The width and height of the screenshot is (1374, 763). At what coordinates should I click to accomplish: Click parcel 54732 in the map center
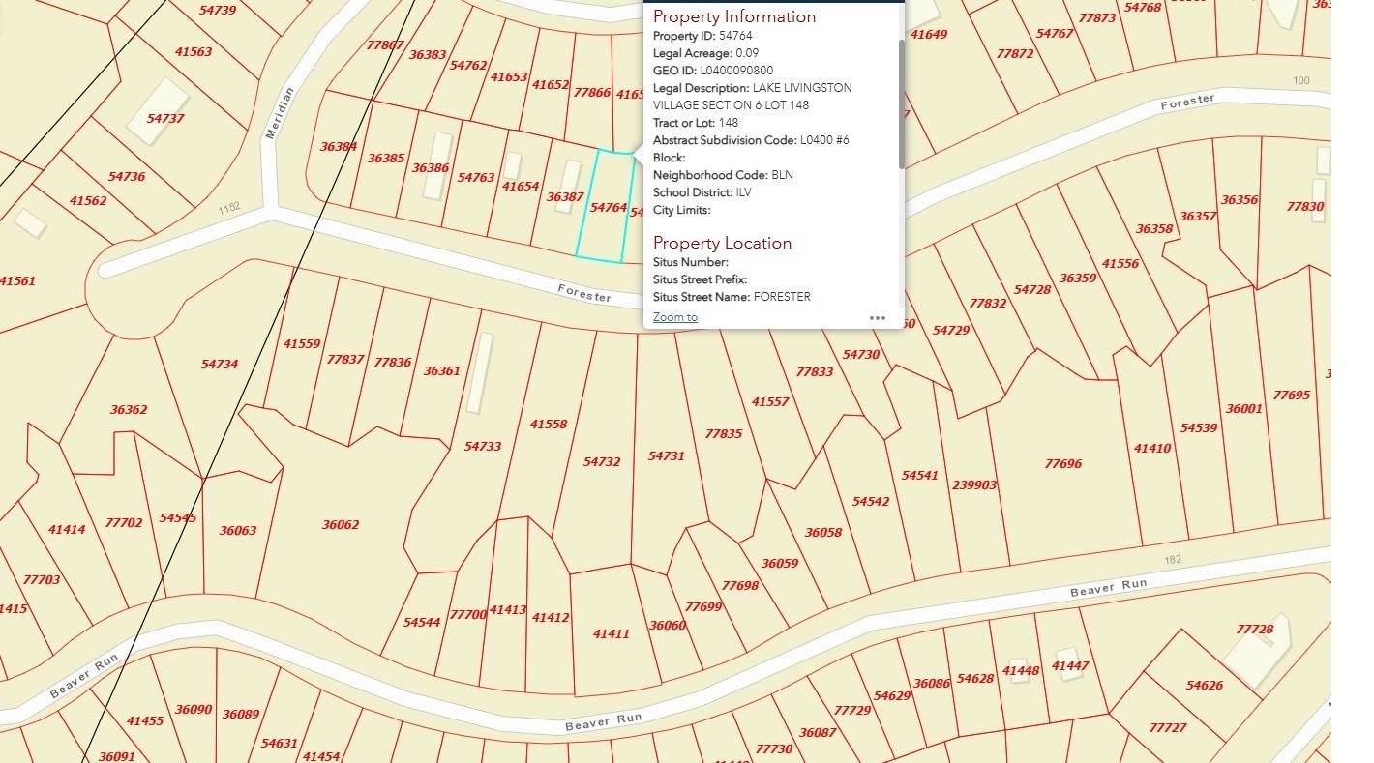coord(601,462)
